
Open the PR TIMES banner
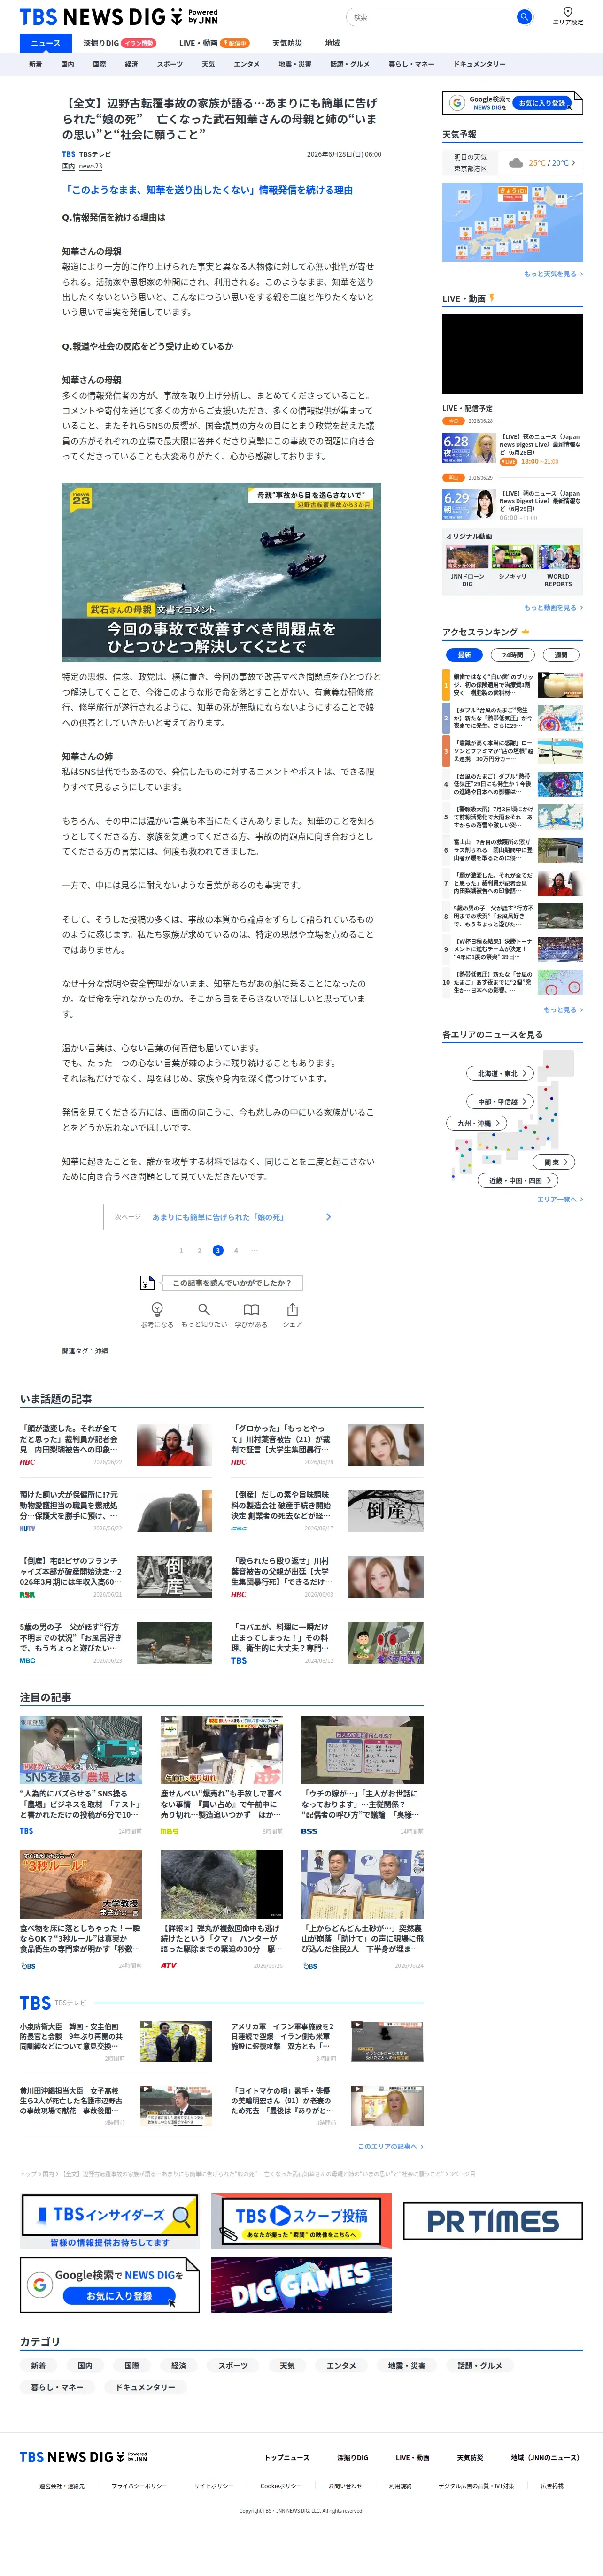(493, 2221)
